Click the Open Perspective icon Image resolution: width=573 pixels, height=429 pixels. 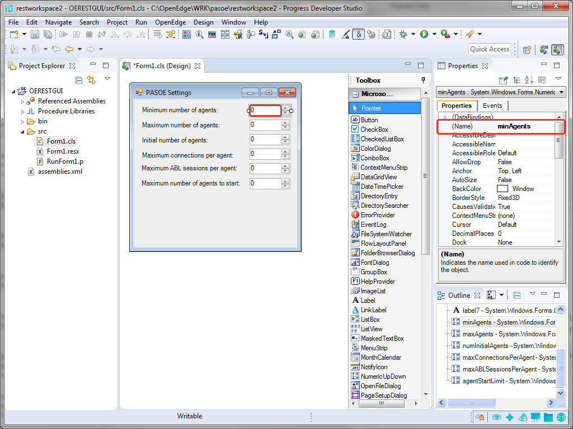click(x=527, y=50)
